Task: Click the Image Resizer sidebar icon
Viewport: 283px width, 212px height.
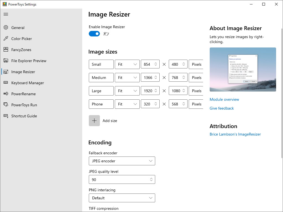Action: click(6, 72)
